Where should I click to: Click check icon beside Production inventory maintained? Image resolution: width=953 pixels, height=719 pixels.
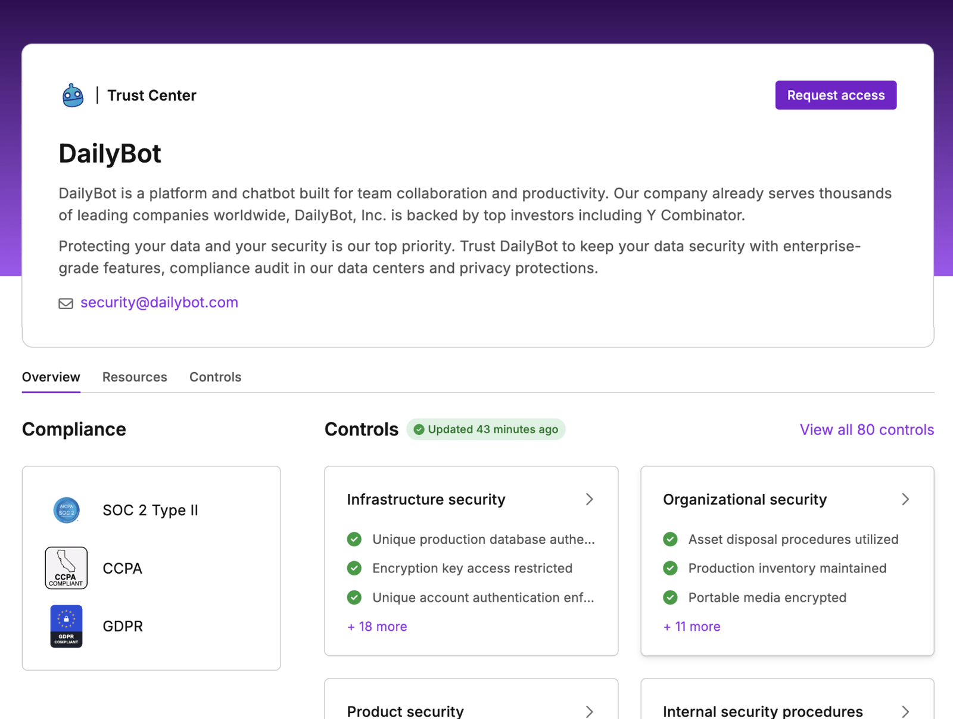(x=670, y=568)
